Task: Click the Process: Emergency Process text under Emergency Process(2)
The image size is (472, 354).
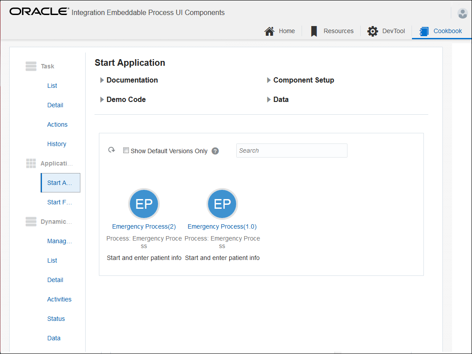Action: (x=144, y=242)
